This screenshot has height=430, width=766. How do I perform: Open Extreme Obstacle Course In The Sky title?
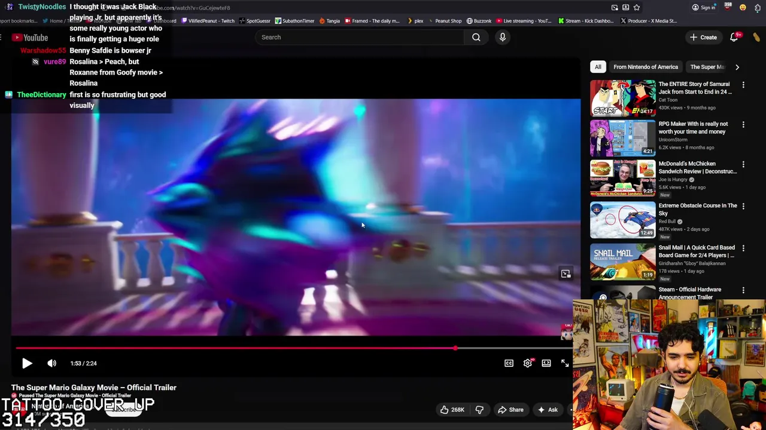pos(697,209)
